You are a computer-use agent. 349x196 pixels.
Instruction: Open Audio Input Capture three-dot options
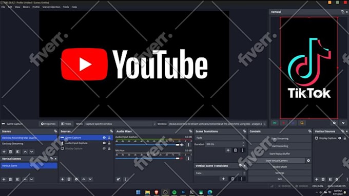tap(188, 145)
